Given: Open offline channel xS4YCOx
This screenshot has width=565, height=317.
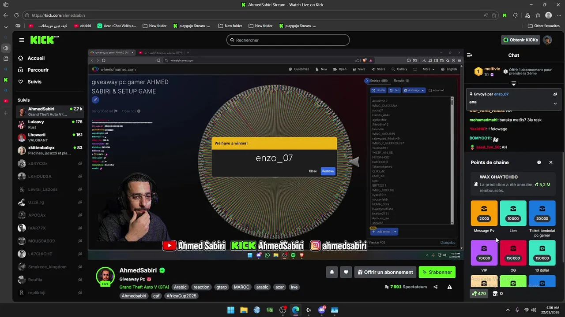Looking at the screenshot, I should (x=50, y=163).
